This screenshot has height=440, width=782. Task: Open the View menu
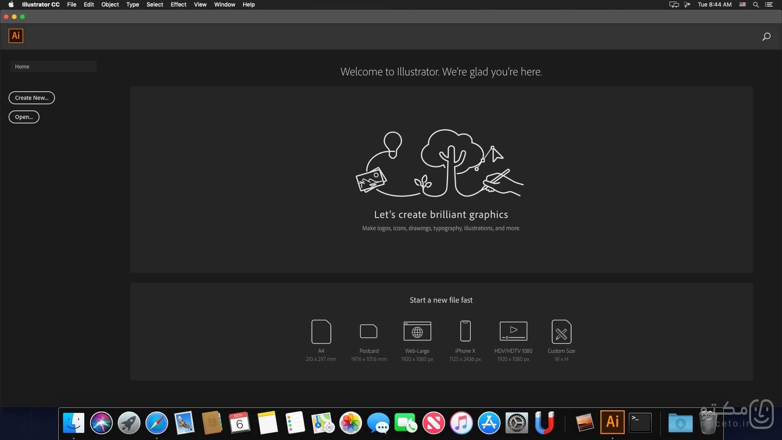point(200,4)
